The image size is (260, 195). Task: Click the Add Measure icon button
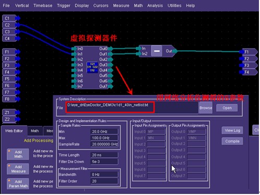click(x=18, y=169)
